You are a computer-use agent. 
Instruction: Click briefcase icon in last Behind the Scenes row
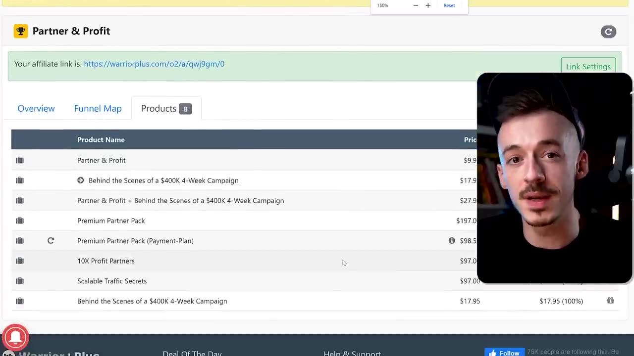pyautogui.click(x=20, y=301)
